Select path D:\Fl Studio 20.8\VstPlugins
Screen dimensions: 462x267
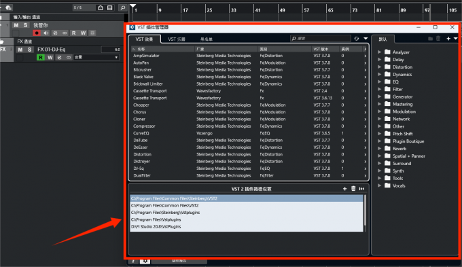click(247, 227)
